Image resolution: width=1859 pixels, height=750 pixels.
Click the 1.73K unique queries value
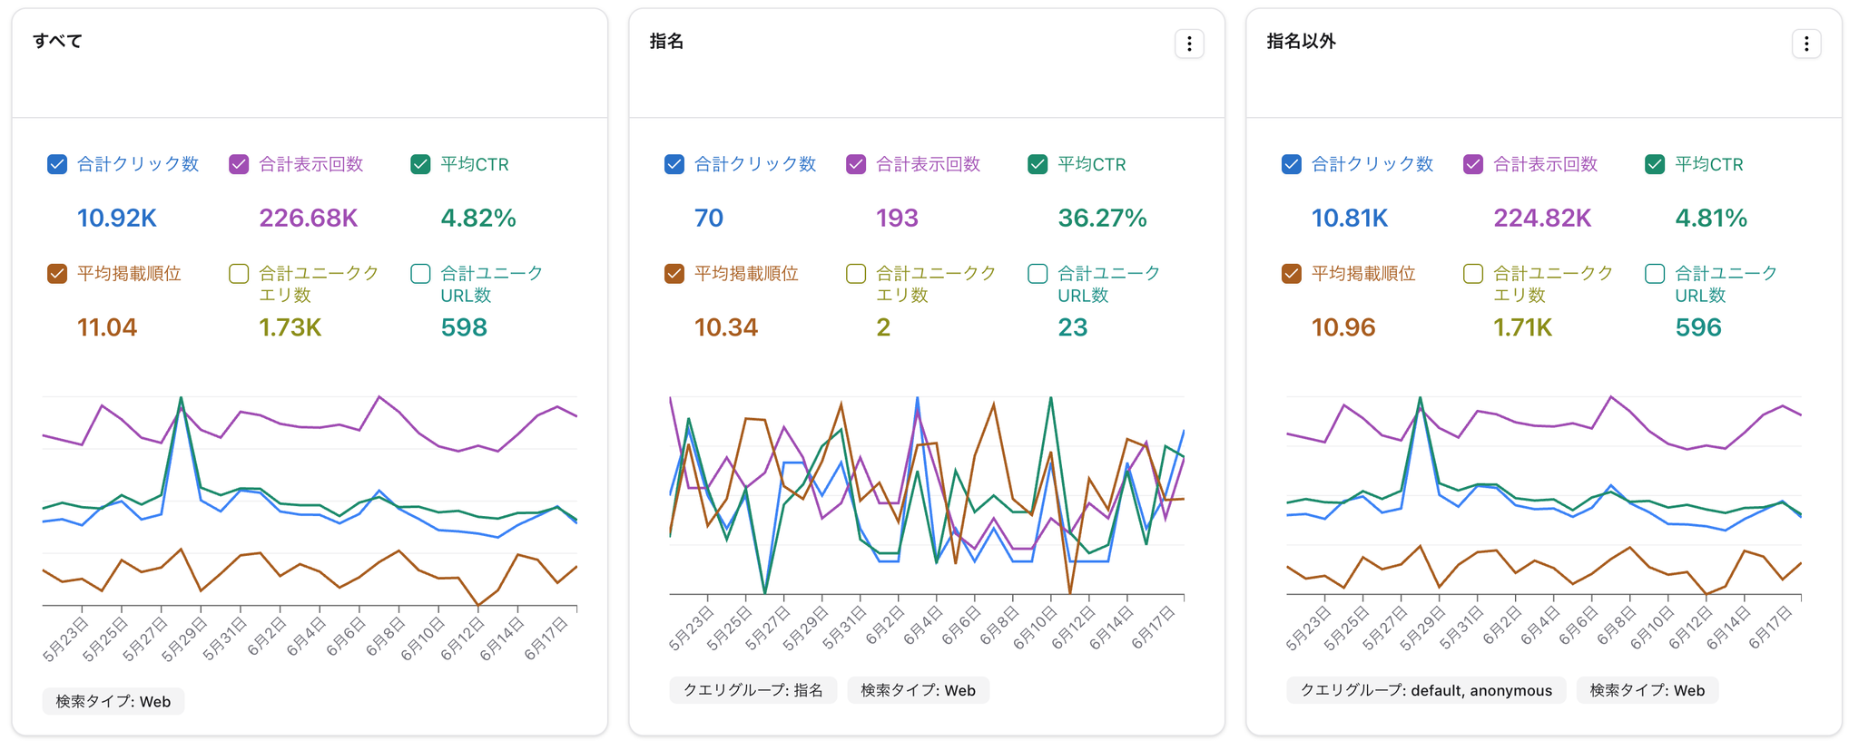coord(290,327)
